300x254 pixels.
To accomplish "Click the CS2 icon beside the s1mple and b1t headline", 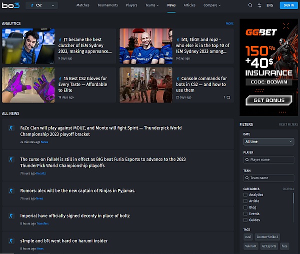I will [x=11, y=241].
